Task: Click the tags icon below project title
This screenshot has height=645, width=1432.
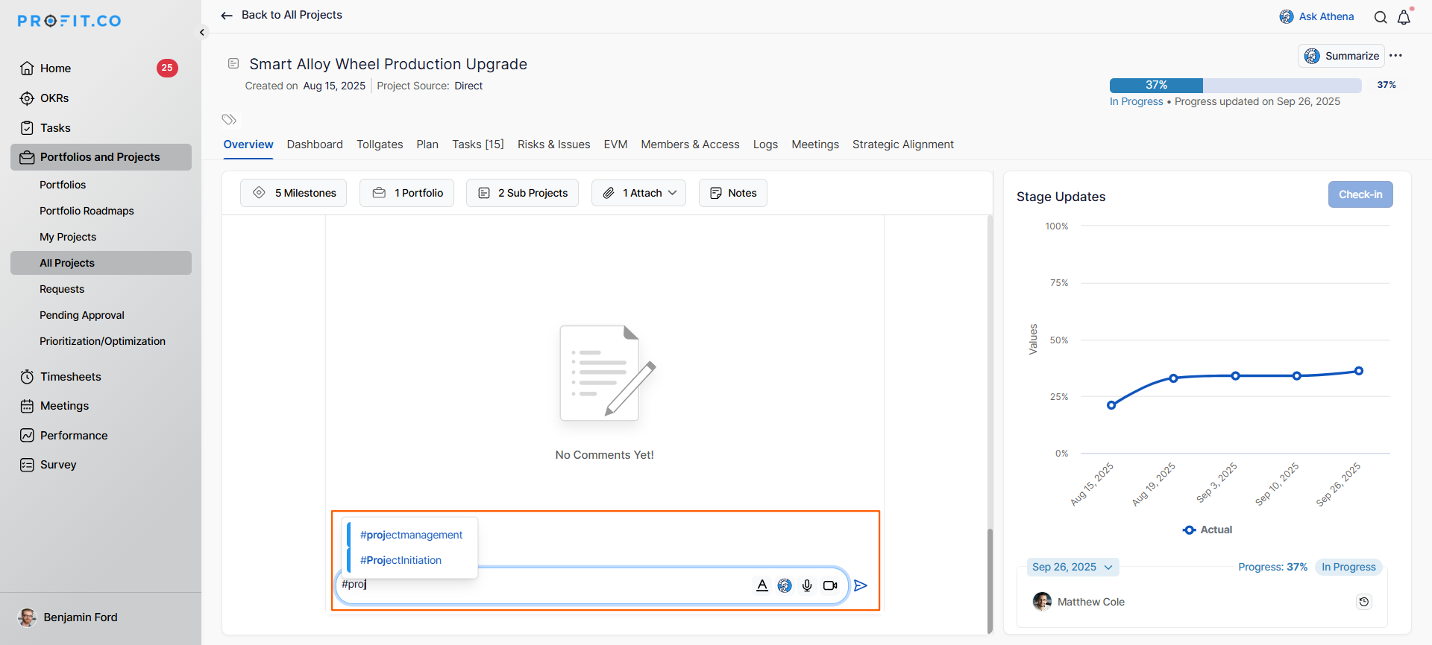Action: point(229,119)
